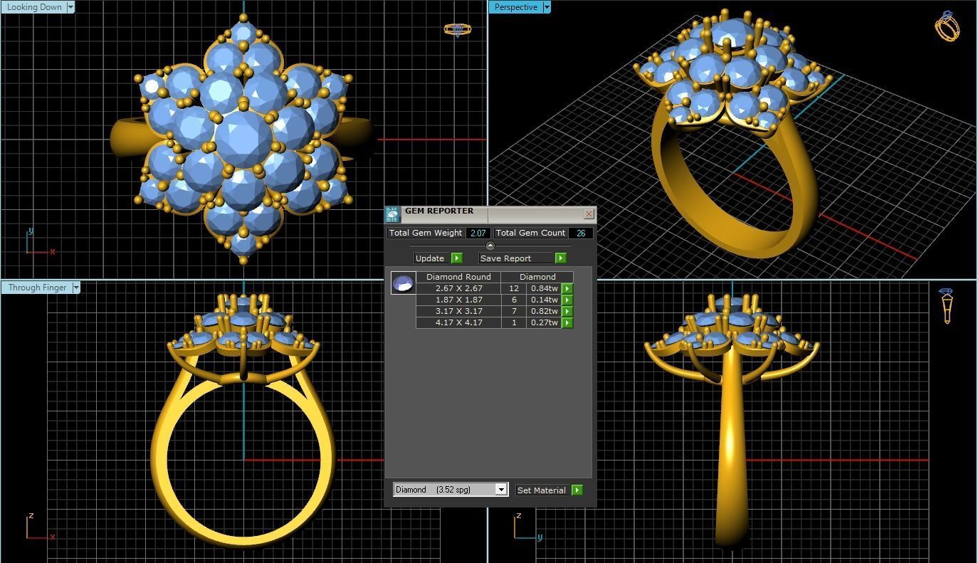The image size is (978, 563).
Task: Click the green arrow beside Set Material
Action: [x=577, y=490]
